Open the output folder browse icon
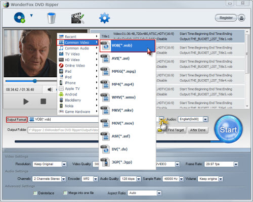 pyautogui.click(x=160, y=130)
